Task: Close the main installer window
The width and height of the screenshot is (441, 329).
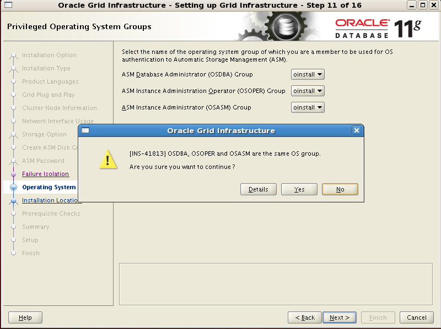Action: tap(434, 5)
